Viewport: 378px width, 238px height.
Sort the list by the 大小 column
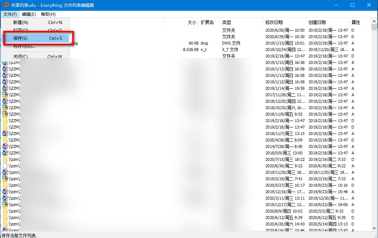[191, 22]
